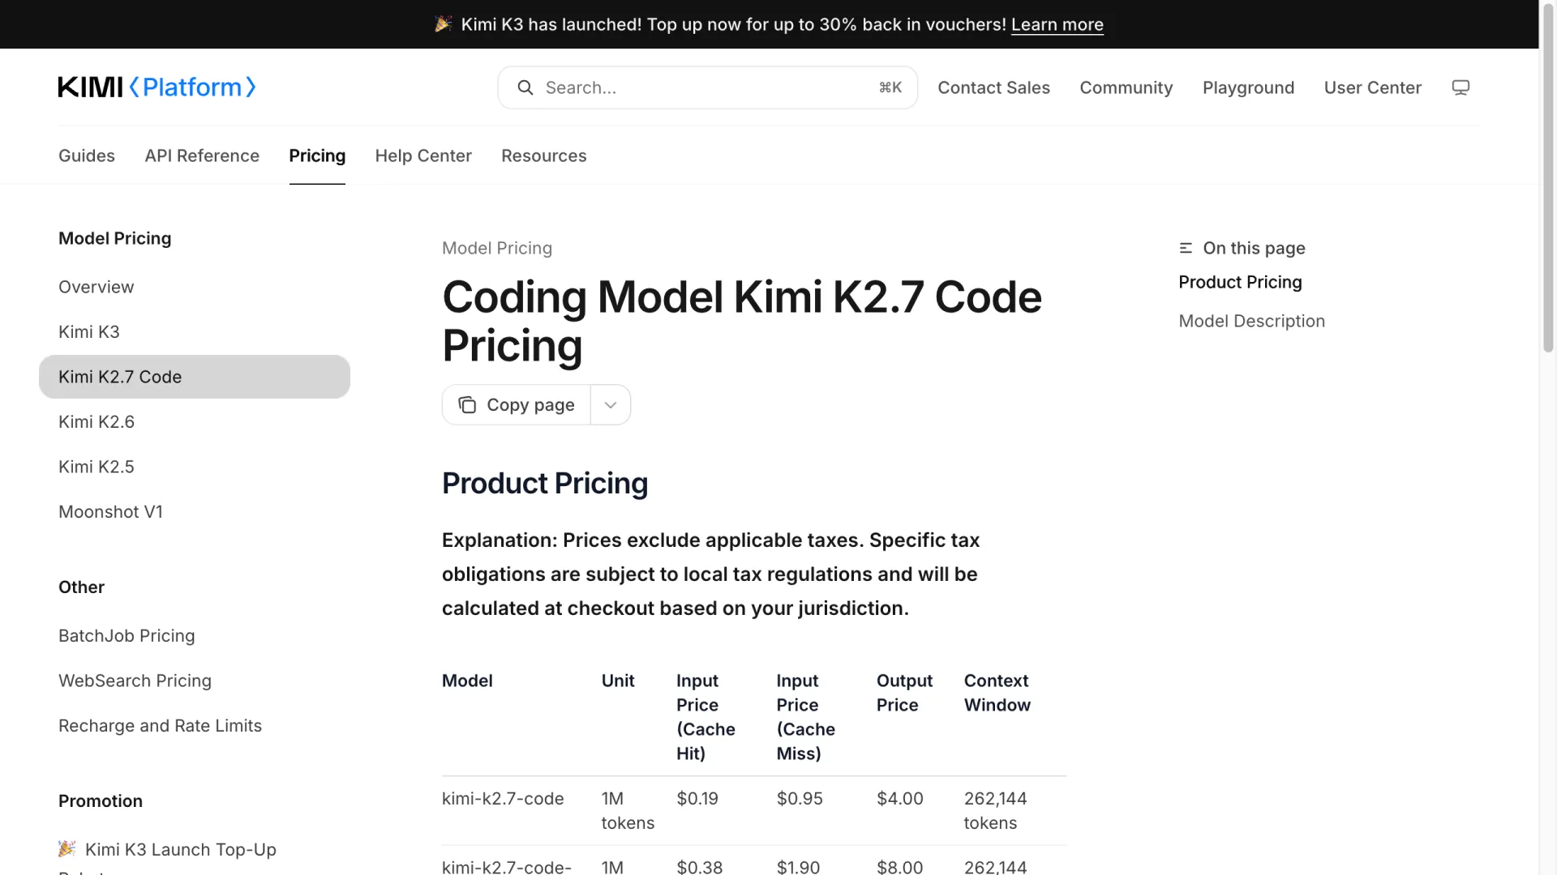Select the Pricing tab
Screen dimensions: 1557x875
[x=317, y=156]
